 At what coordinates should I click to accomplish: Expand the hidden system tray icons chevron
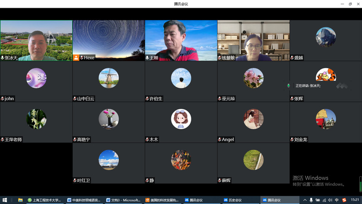click(x=305, y=200)
